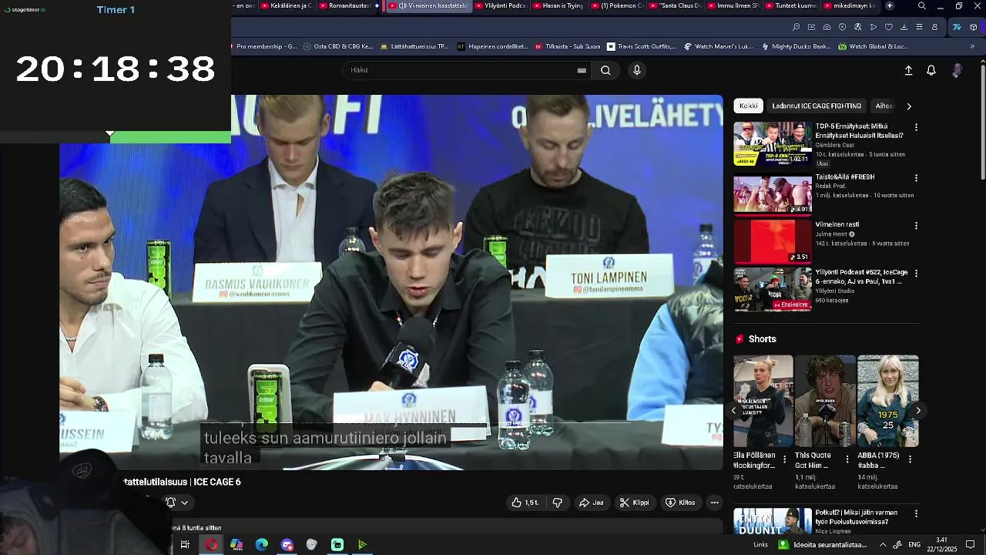Click the heart bookmark icon in browser toolbar
986x555 pixels.
(x=888, y=27)
